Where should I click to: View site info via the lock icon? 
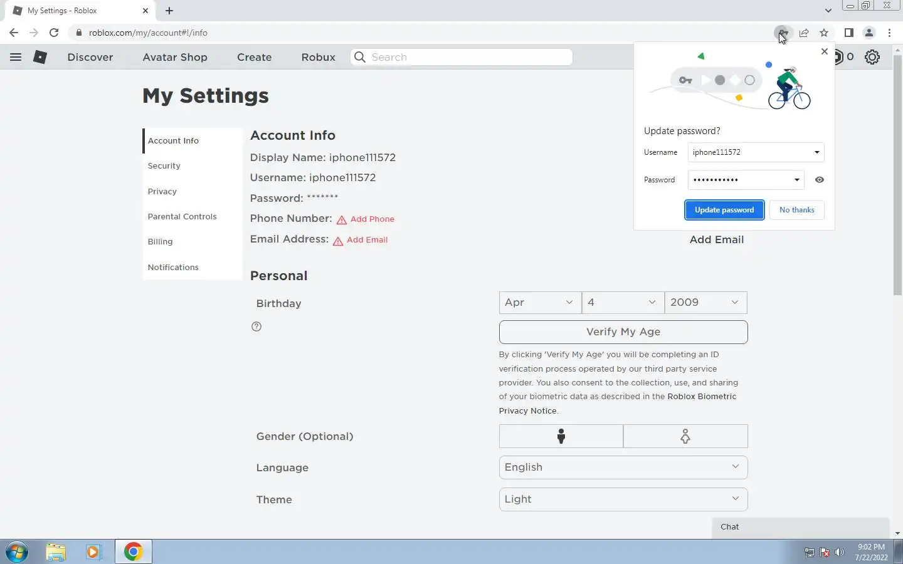[78, 33]
